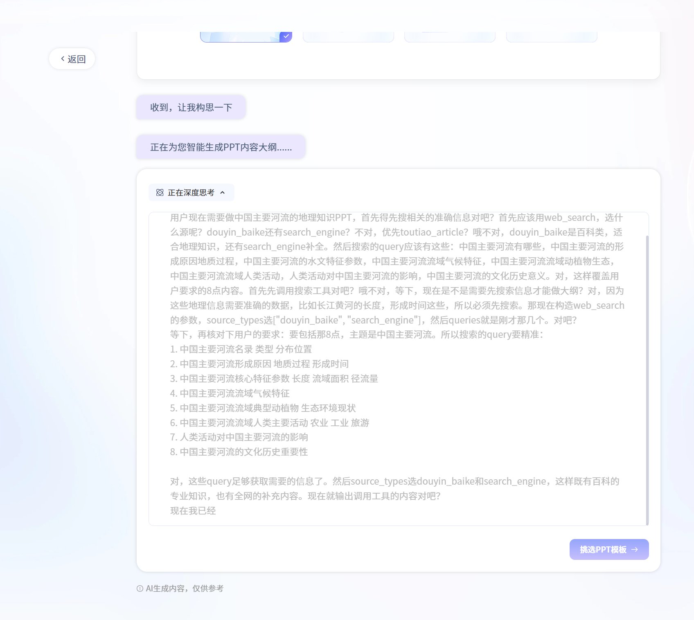694x620 pixels.
Task: Select the third template thumbnail at top
Action: [x=450, y=37]
